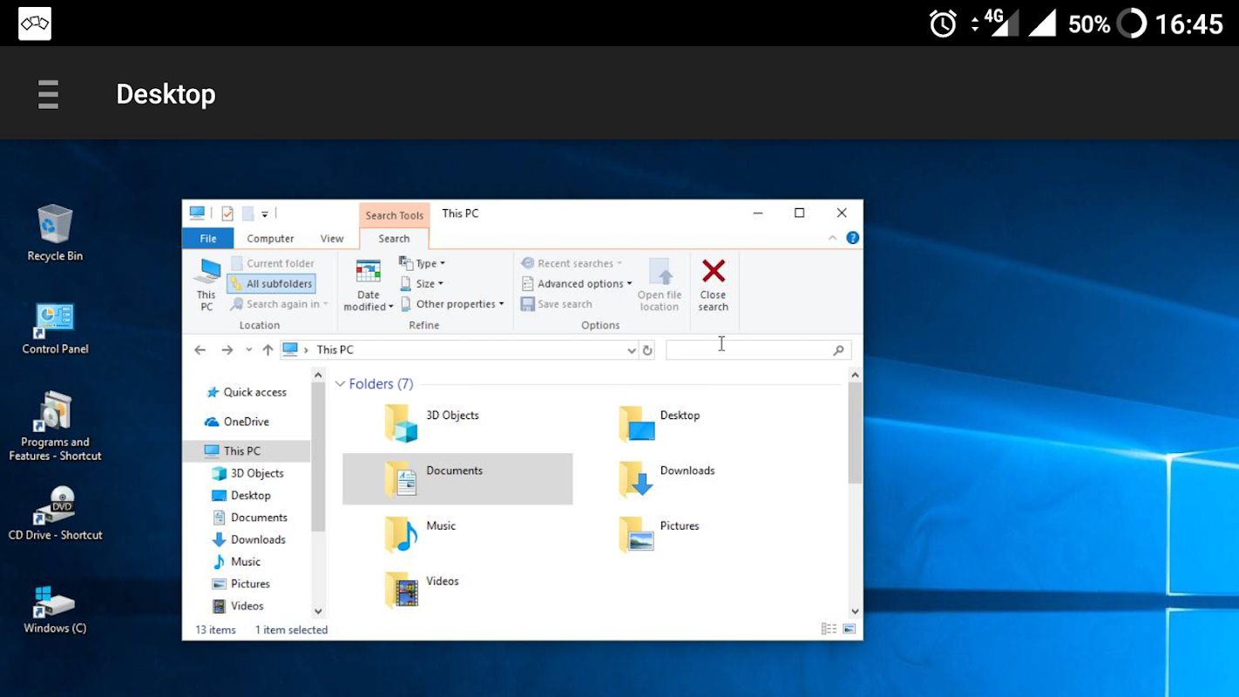
Task: Open the File menu tab
Action: pyautogui.click(x=208, y=239)
